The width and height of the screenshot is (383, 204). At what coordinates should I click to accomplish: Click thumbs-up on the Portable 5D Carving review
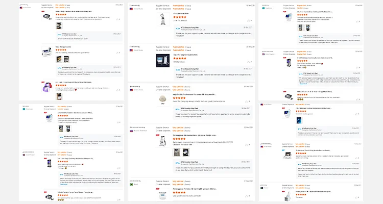coord(246,196)
